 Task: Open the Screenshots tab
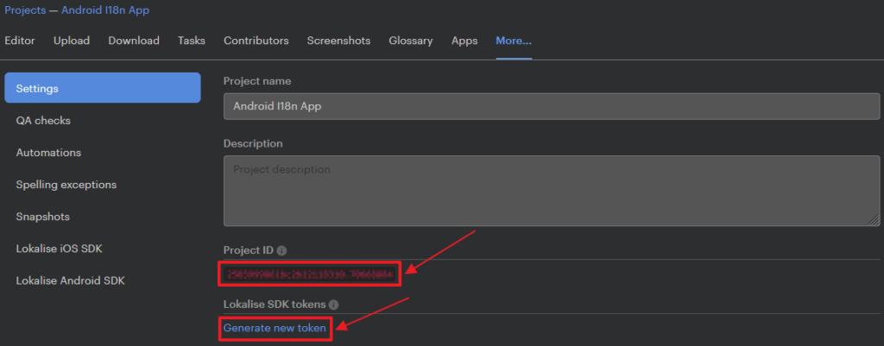pos(338,41)
